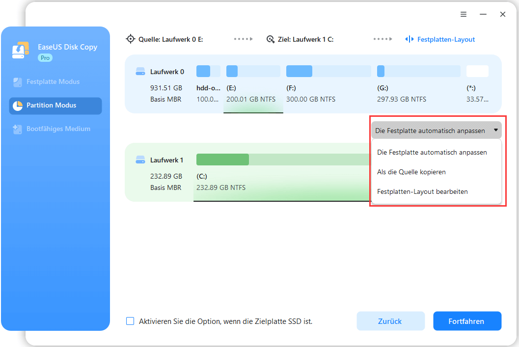Click the (E:) partition label

point(231,88)
